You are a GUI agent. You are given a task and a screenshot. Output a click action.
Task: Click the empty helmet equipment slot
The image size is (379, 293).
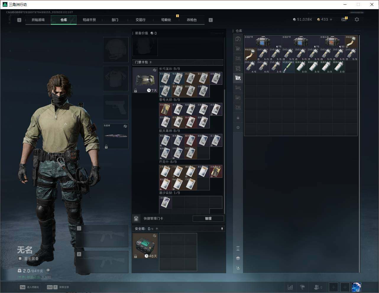tap(116, 49)
